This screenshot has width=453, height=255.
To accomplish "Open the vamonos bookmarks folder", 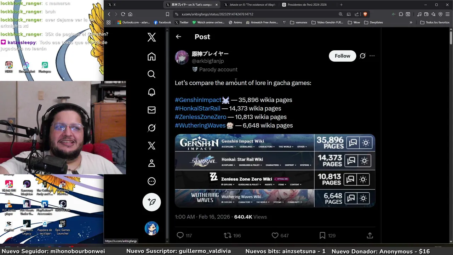I will pos(299,22).
